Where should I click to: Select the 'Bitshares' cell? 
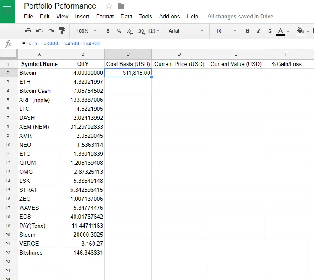[x=39, y=253]
